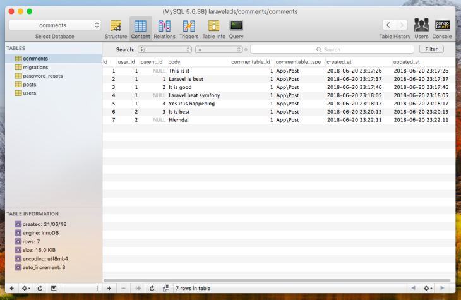Viewport: 461px width, 300px height.
Task: Click the Content toolbar icon
Action: [x=140, y=26]
